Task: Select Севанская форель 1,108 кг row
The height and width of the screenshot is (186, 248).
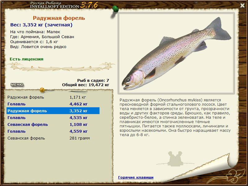Action: point(53,125)
